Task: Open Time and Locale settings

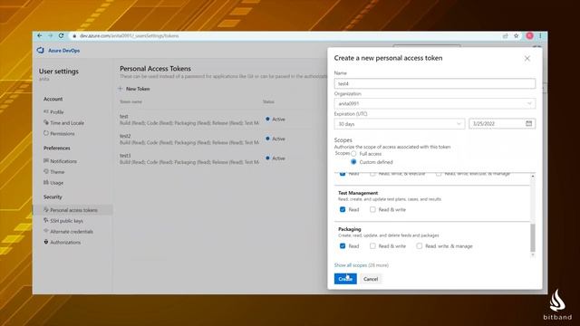Action: 67,123
